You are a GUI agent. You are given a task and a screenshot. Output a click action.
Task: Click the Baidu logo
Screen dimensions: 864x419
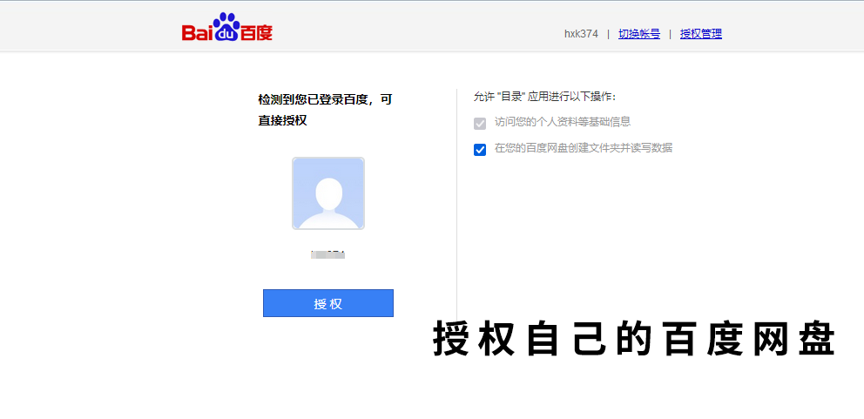(227, 28)
